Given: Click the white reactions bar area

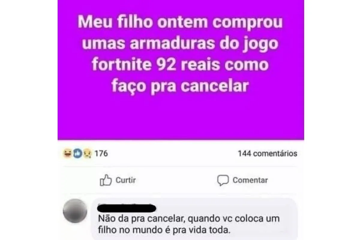Looking at the screenshot, I should (x=181, y=154).
